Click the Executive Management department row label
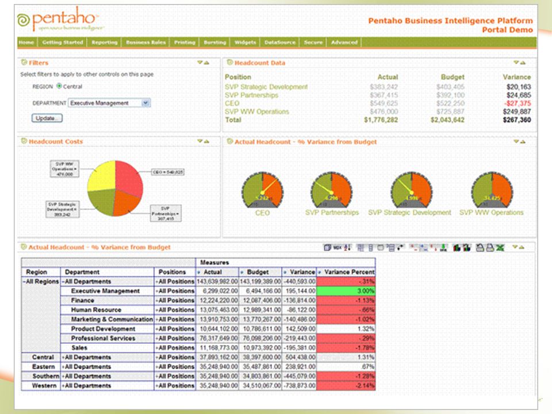Viewport: 552px width, 414px height. point(105,291)
